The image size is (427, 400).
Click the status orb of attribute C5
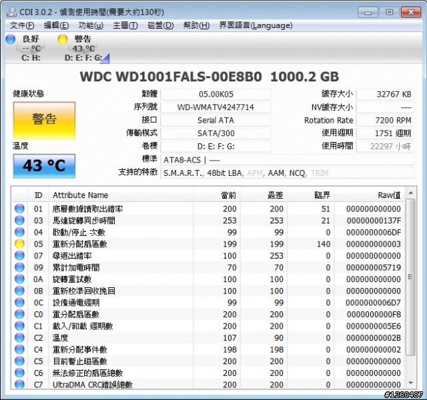point(19,361)
